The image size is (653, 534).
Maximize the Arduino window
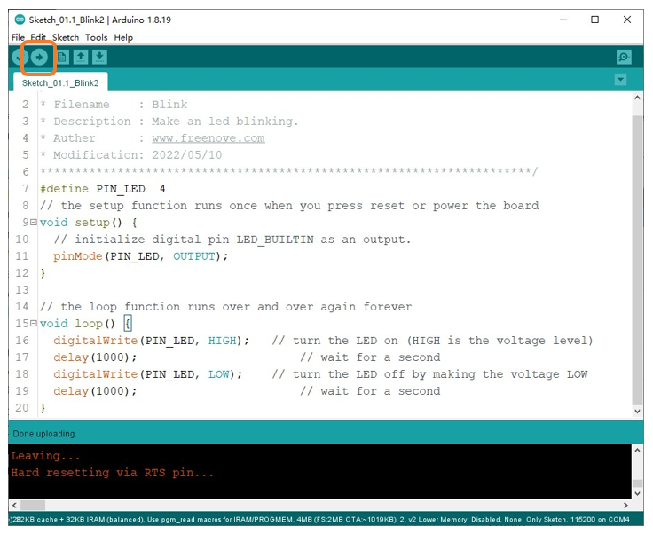click(x=595, y=20)
